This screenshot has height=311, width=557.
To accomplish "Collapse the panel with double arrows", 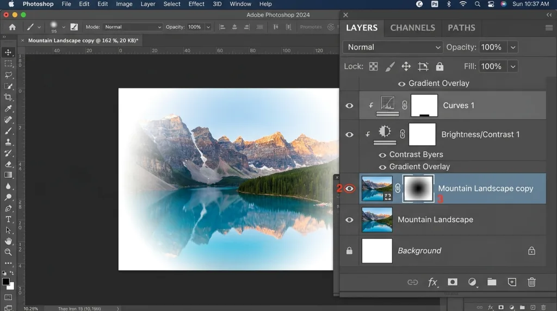I will pyautogui.click(x=549, y=15).
